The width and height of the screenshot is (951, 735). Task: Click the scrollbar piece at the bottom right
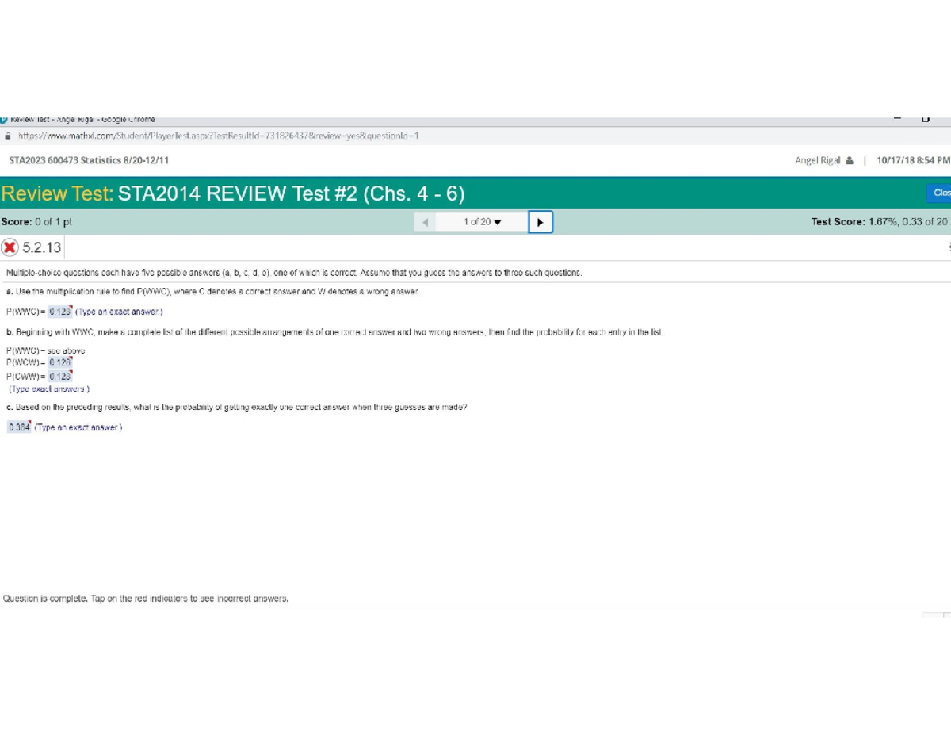tap(932, 613)
